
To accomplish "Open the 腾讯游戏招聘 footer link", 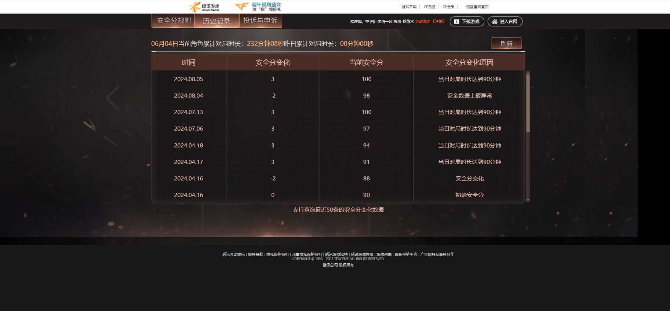I will [336, 254].
